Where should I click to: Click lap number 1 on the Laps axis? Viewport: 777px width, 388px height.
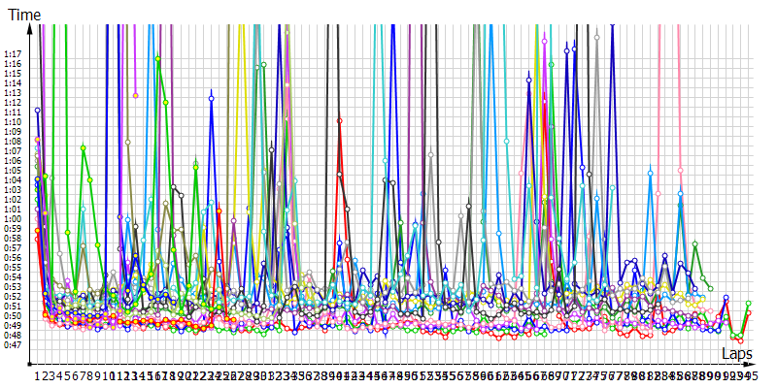coord(38,375)
